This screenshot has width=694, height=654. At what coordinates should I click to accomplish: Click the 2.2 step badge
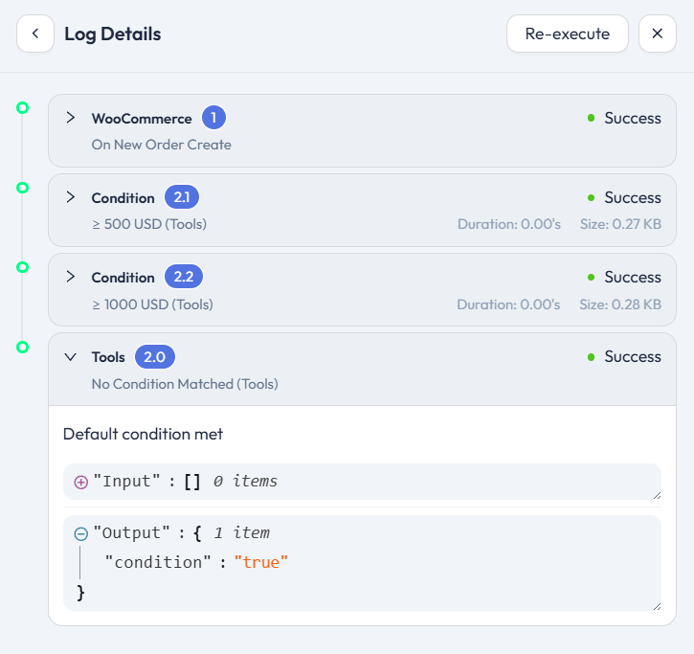(x=183, y=277)
